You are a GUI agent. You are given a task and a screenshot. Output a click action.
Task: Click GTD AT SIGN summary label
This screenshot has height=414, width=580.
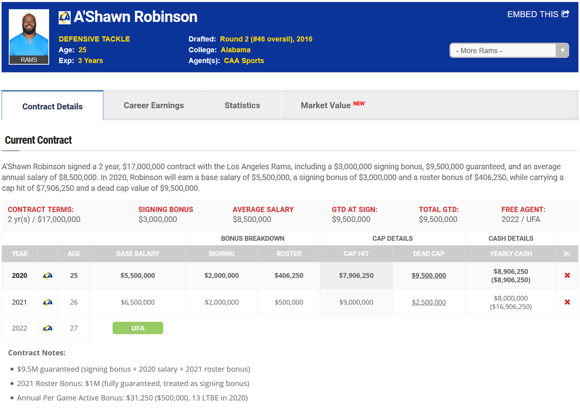click(x=354, y=210)
